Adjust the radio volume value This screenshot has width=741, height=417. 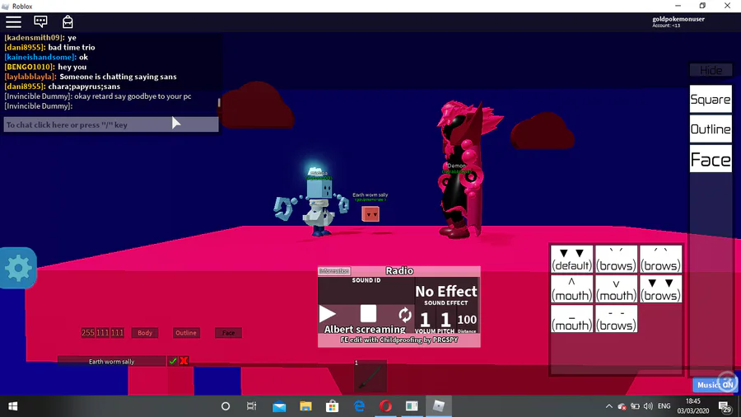425,320
